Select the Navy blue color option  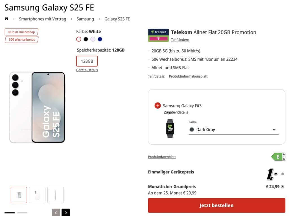coord(100,39)
